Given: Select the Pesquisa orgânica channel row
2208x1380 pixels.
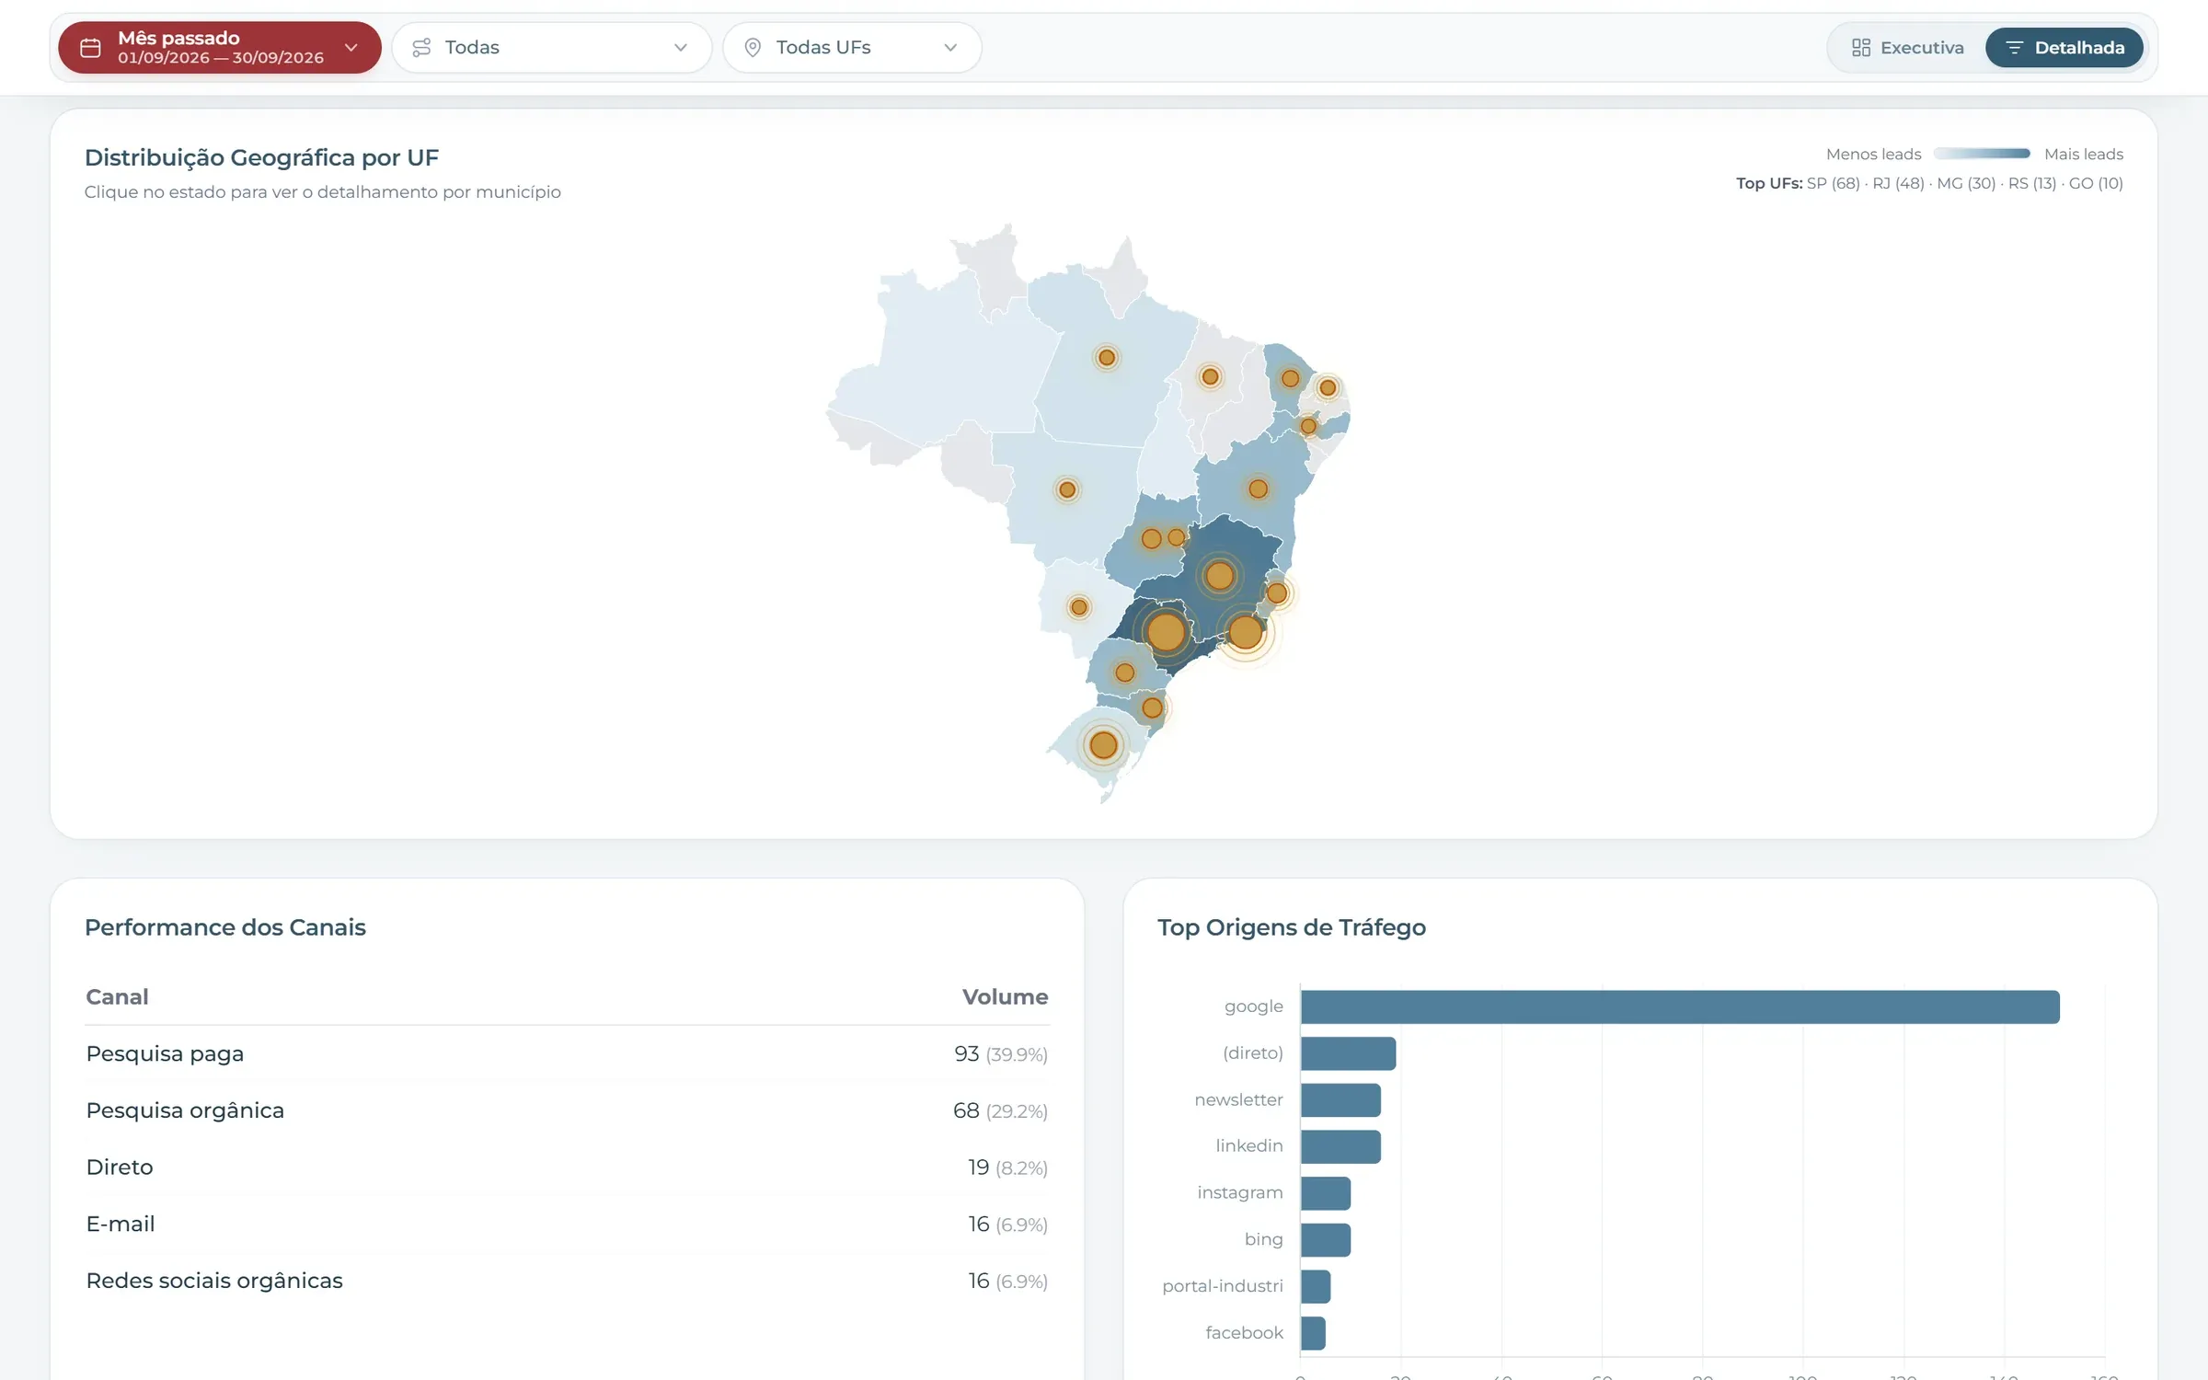Looking at the screenshot, I should [567, 1110].
